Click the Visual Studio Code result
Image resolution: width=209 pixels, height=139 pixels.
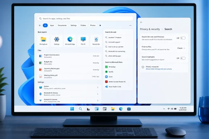pos(113,87)
